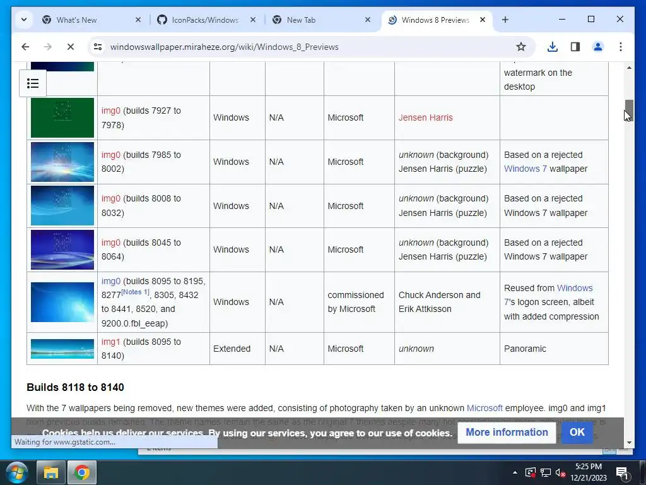The height and width of the screenshot is (485, 646).
Task: Click the Chrome taskbar icon
Action: point(82,472)
